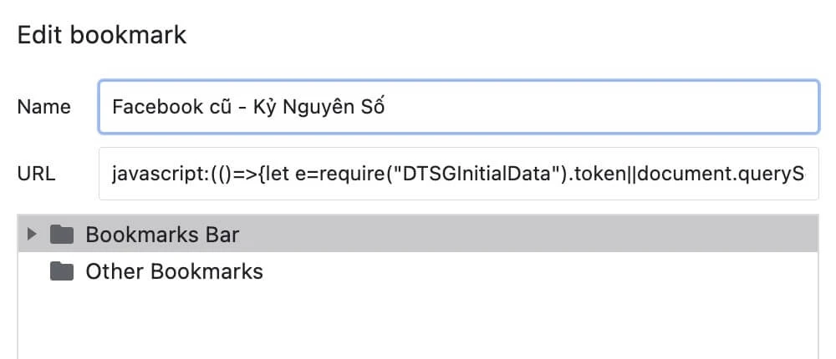Place cursor after "Số" in Name field
The width and height of the screenshot is (836, 359).
pyautogui.click(x=387, y=107)
